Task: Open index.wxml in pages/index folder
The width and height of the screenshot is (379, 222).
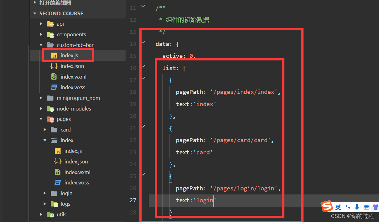Action: (77, 172)
